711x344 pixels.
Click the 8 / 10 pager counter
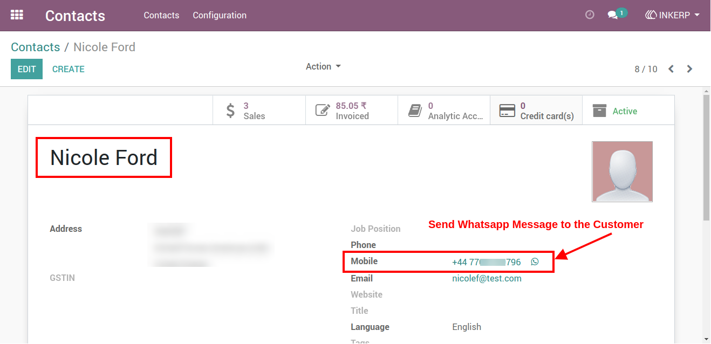tap(646, 69)
